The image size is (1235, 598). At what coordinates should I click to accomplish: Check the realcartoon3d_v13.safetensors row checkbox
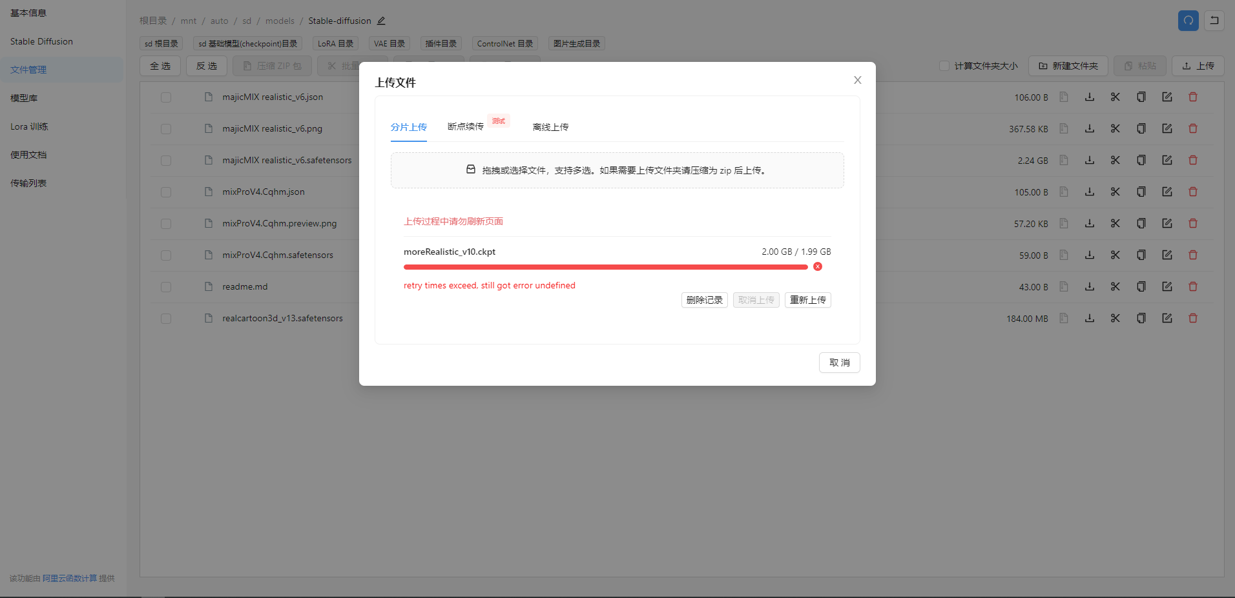point(166,319)
